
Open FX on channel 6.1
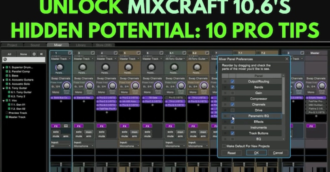[170, 126]
